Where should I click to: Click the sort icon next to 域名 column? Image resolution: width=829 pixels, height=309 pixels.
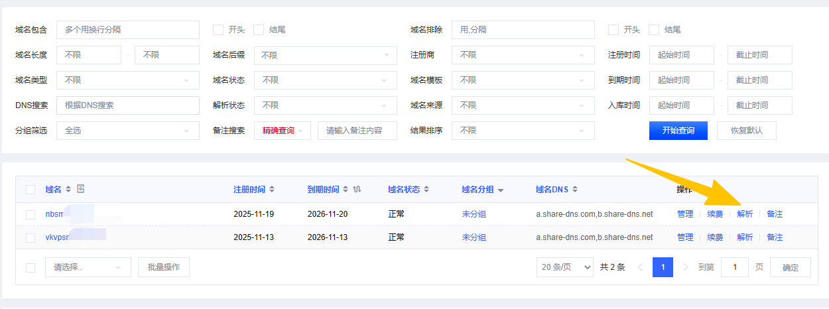(68, 190)
